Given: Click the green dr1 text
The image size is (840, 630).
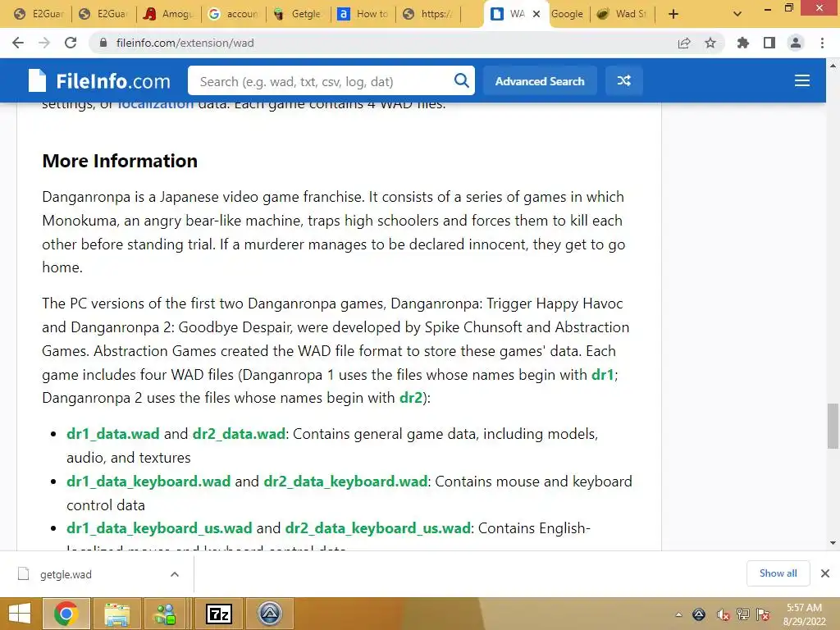Looking at the screenshot, I should (x=602, y=374).
